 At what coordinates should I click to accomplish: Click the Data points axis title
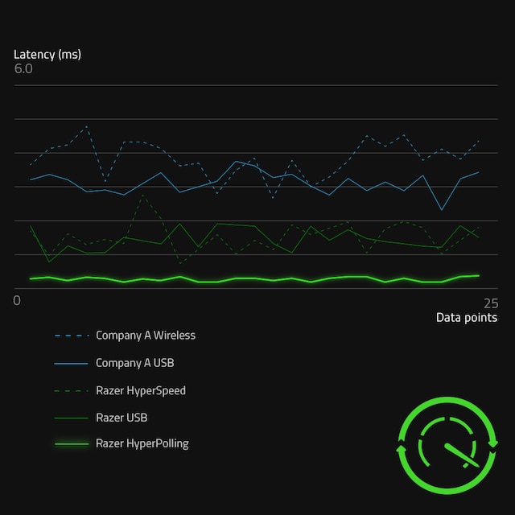tap(466, 318)
